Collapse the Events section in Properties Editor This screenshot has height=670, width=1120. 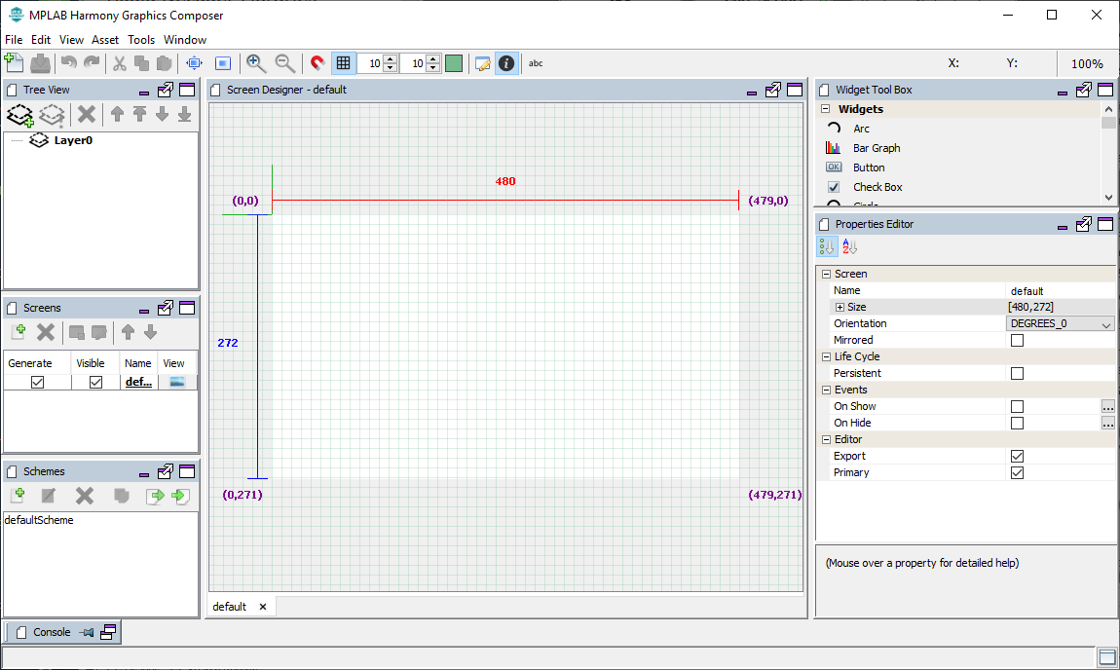pos(827,390)
